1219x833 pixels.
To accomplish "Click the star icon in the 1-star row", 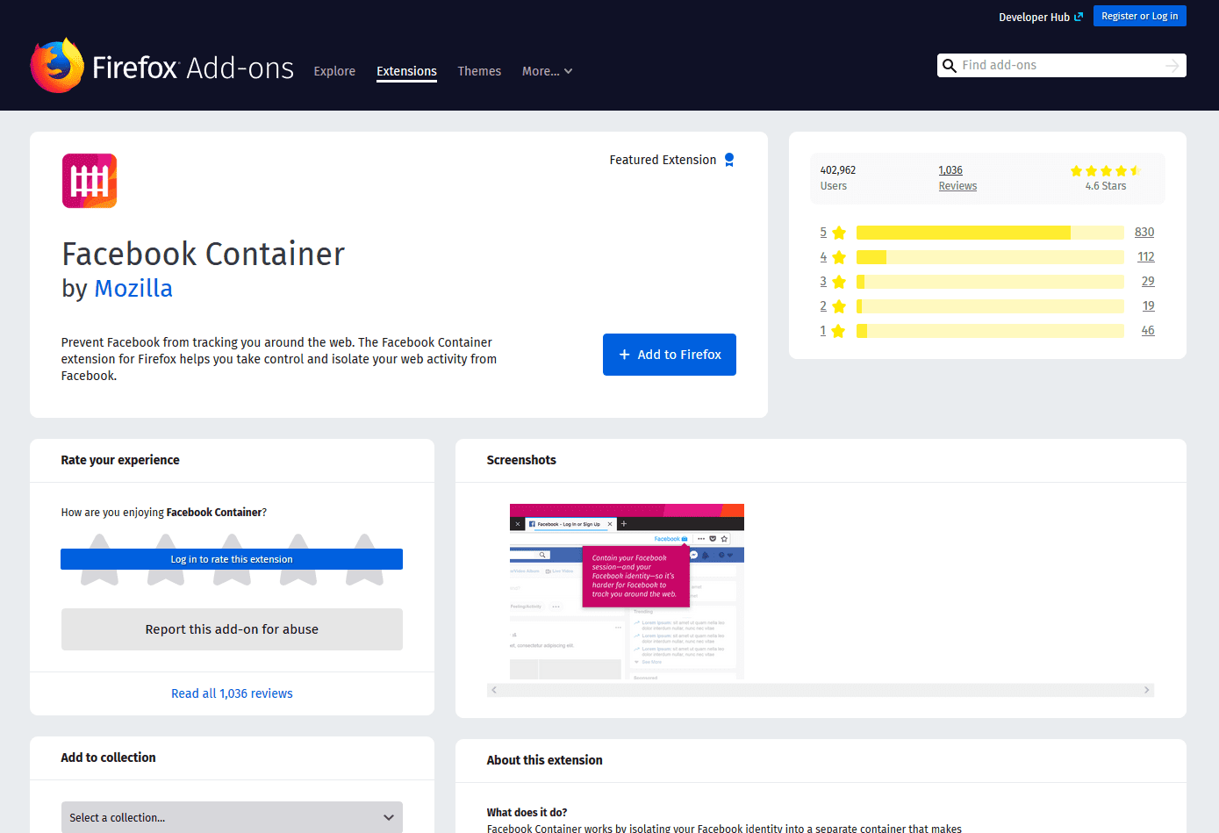I will (839, 331).
